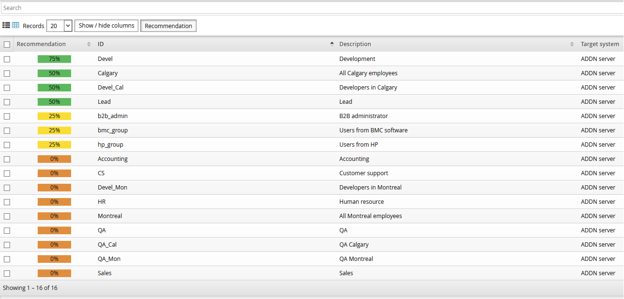The width and height of the screenshot is (624, 299).
Task: Click the 0% orange bar for Accounting
Action: click(x=54, y=159)
